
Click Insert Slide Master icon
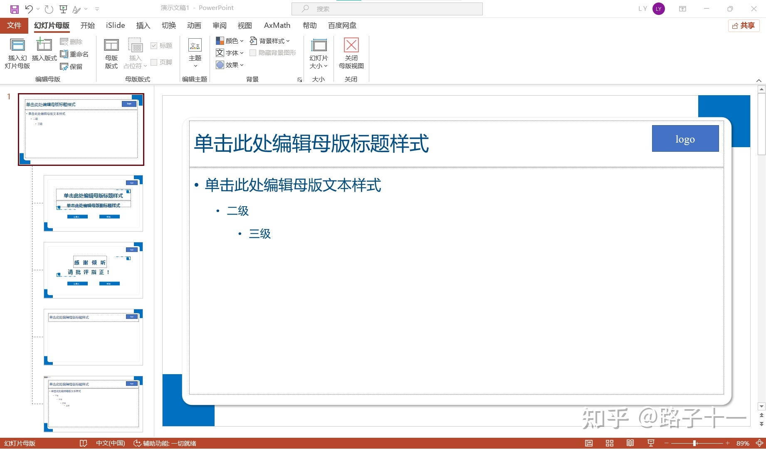pos(17,53)
